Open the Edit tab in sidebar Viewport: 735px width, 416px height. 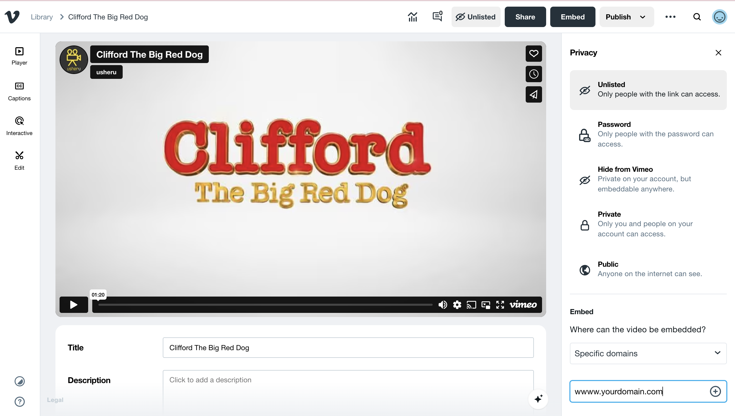[19, 161]
